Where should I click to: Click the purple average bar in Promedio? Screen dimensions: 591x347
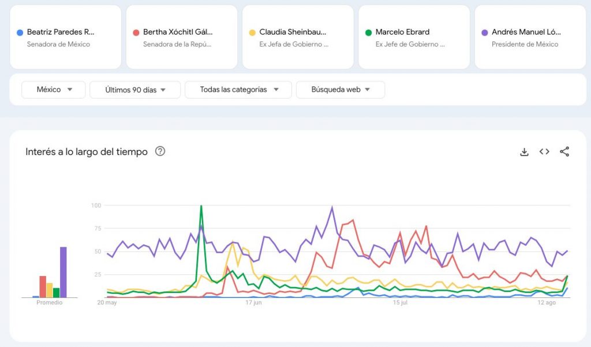(x=63, y=273)
